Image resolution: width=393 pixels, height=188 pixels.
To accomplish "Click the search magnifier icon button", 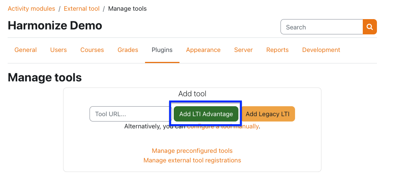I will pos(370,27).
